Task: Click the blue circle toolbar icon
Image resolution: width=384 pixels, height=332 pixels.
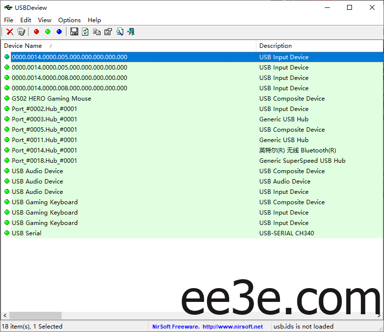Action: [x=59, y=32]
